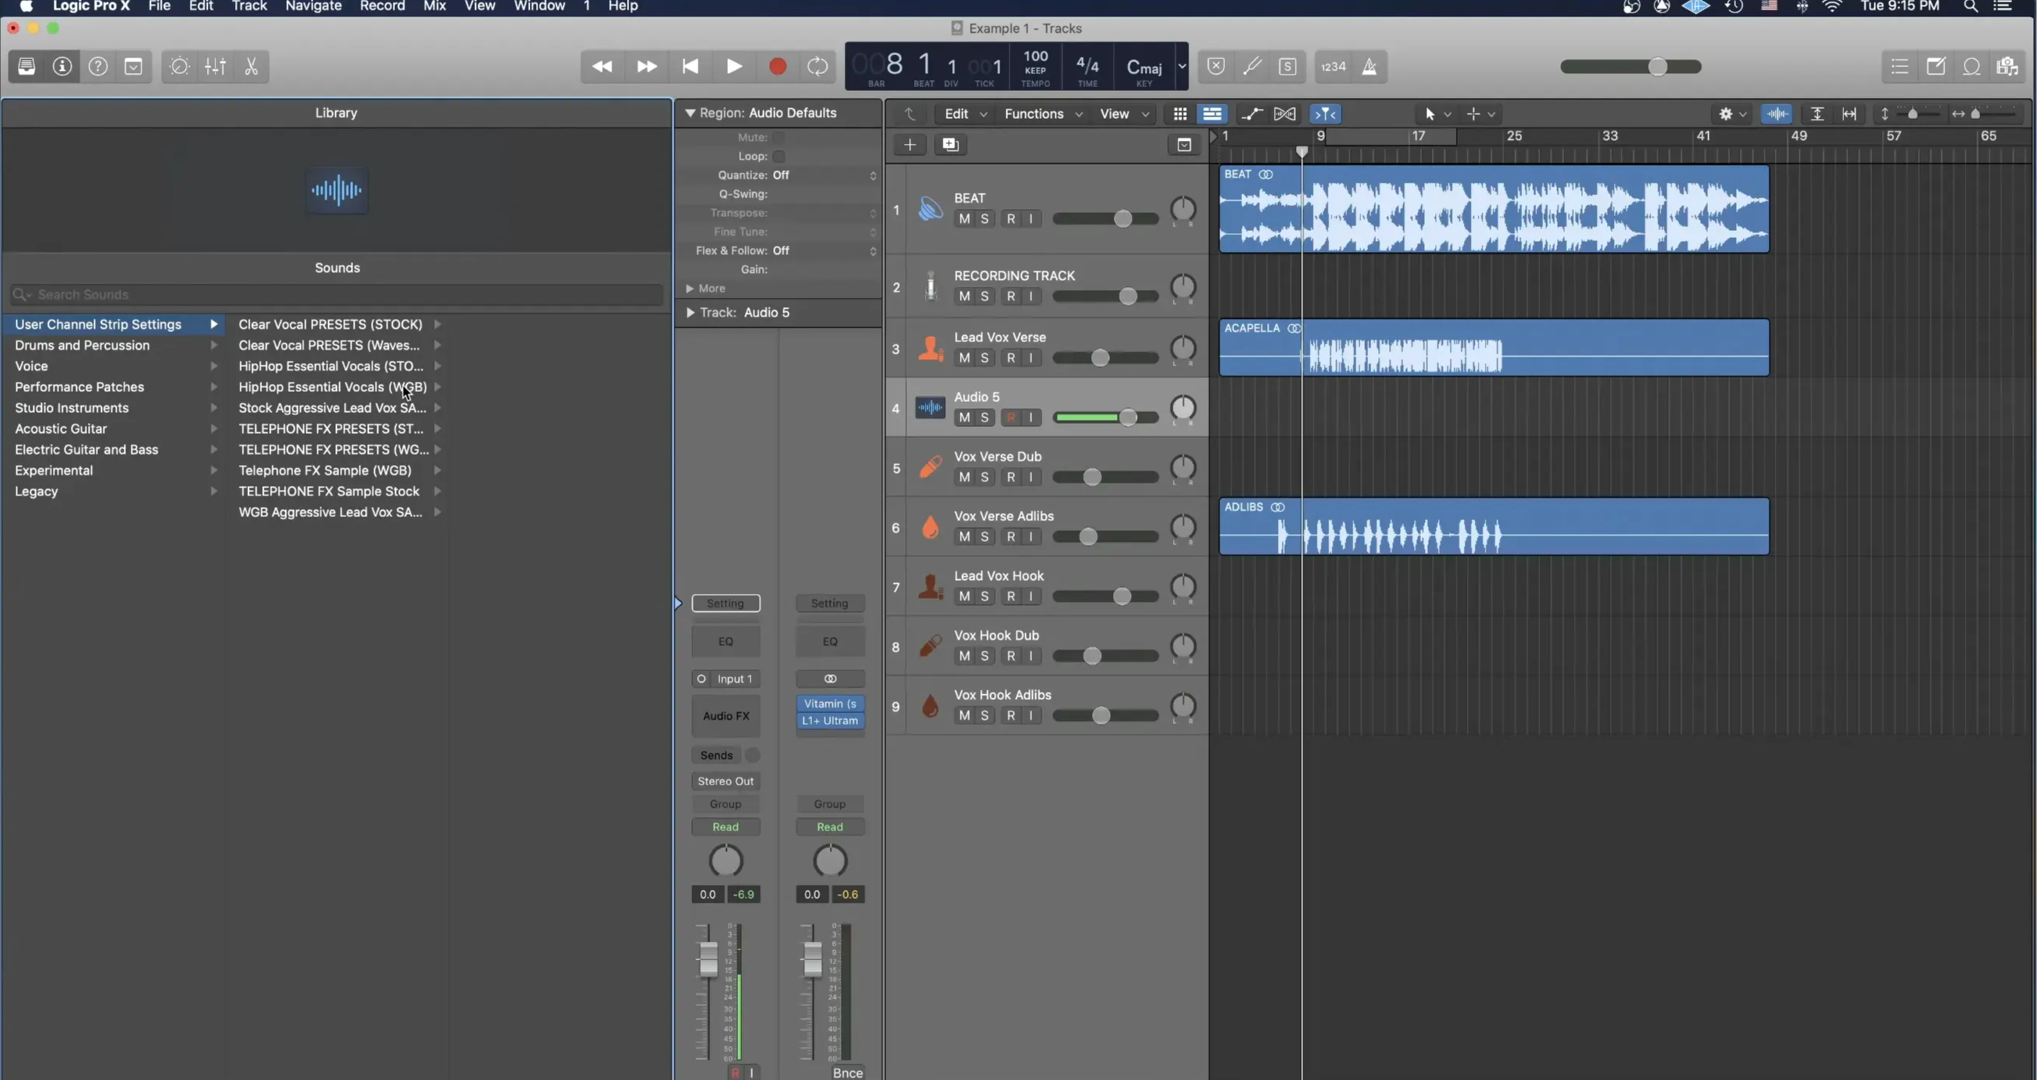The image size is (2037, 1080).
Task: Open the View dropdown in Tracks area
Action: (1124, 114)
